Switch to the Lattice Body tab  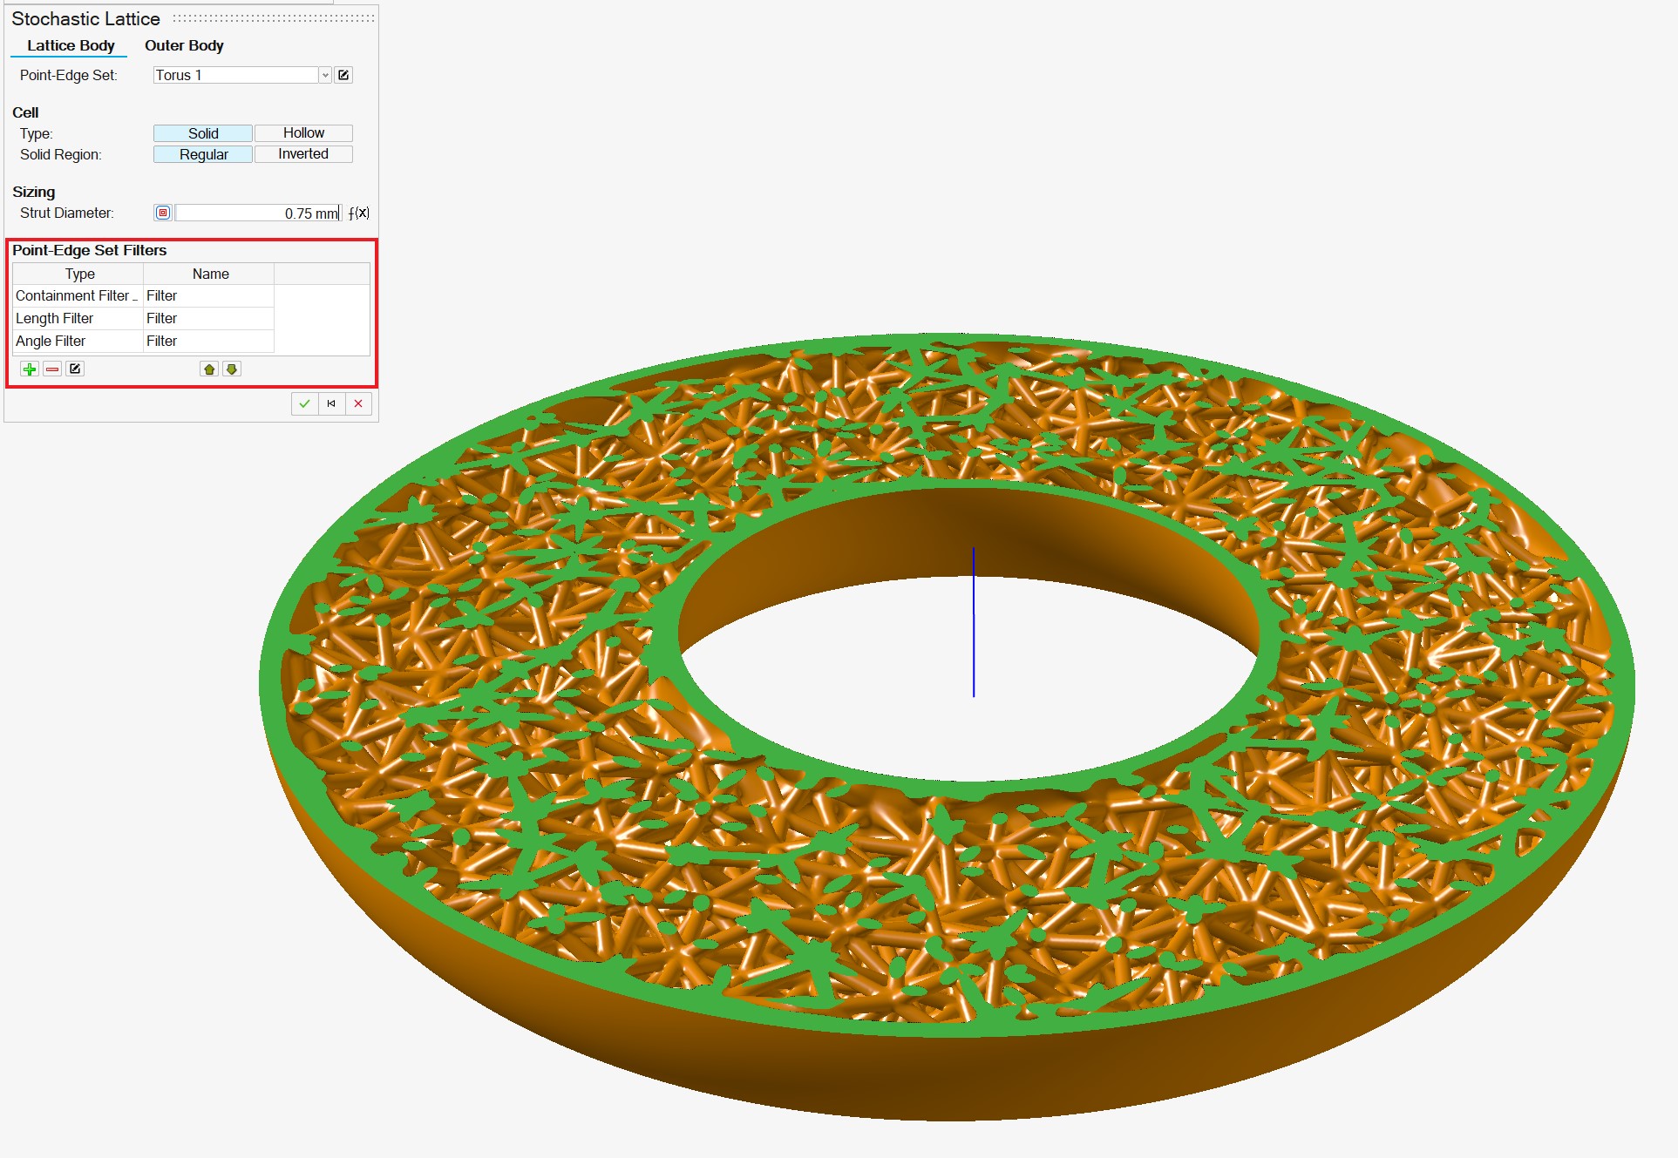pos(71,45)
